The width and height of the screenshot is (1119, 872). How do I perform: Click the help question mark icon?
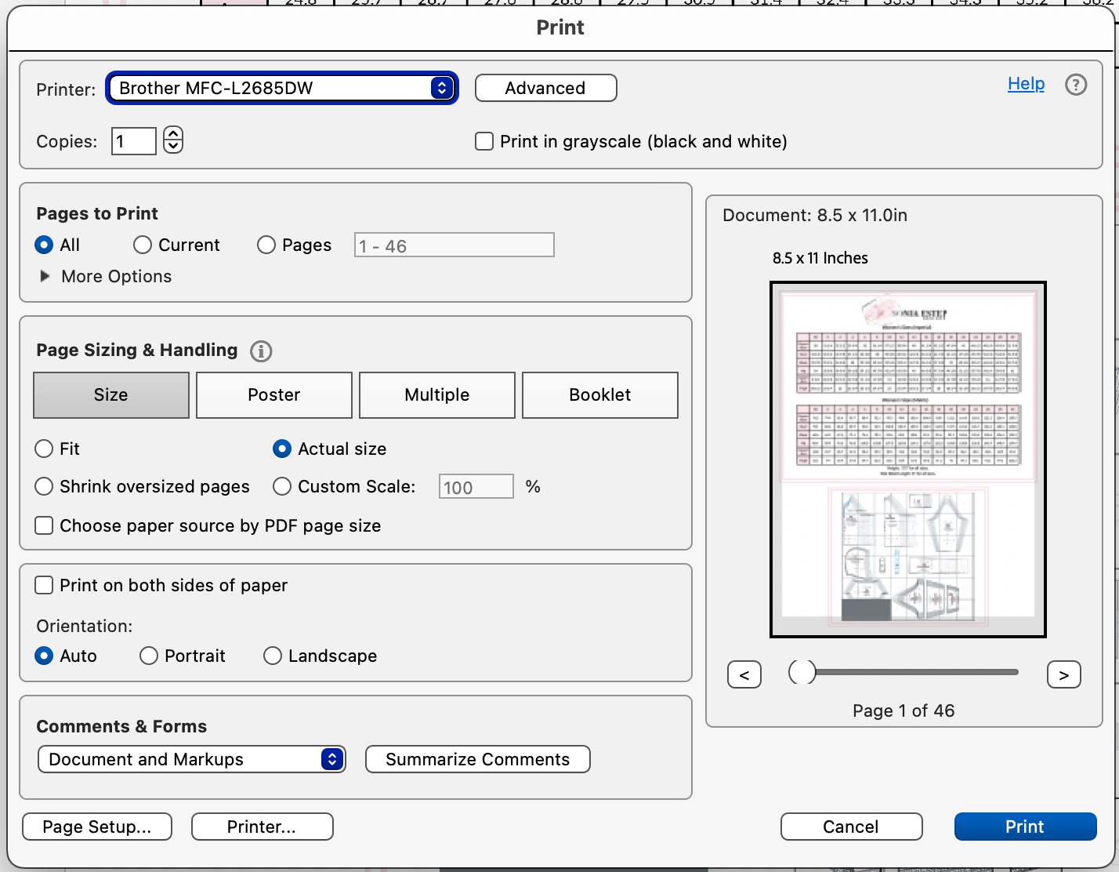point(1076,85)
